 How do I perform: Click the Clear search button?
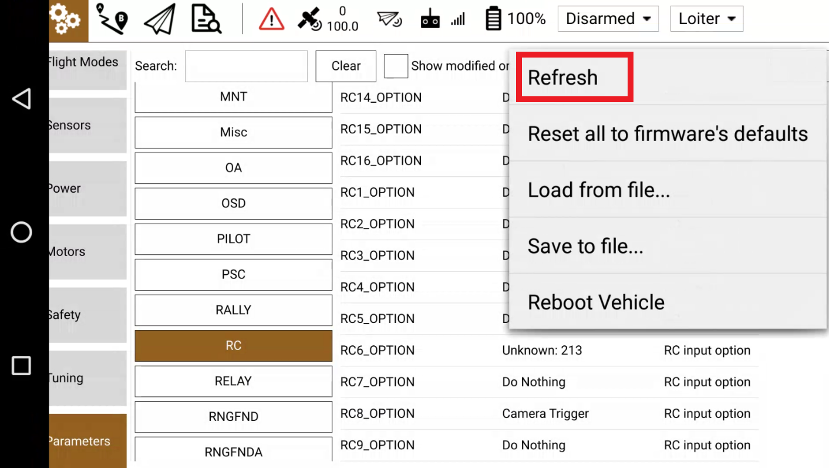pyautogui.click(x=346, y=66)
